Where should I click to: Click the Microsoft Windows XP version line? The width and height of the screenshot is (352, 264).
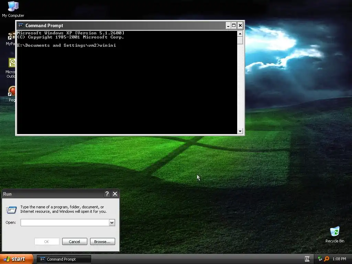coord(71,33)
